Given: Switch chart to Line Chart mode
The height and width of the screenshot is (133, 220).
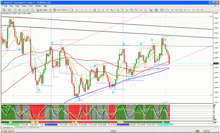Looking at the screenshot, I should coord(127,10).
